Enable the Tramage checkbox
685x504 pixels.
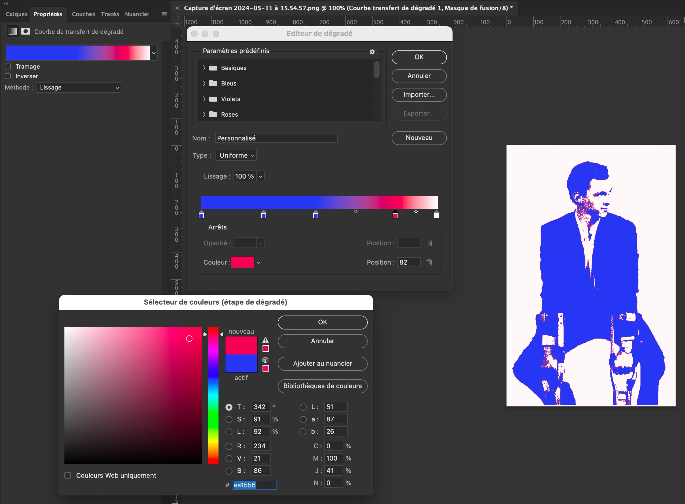pos(8,66)
